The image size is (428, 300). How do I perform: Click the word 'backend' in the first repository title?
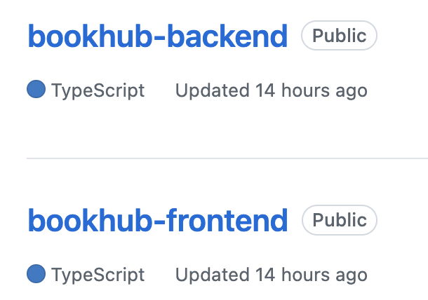click(227, 36)
